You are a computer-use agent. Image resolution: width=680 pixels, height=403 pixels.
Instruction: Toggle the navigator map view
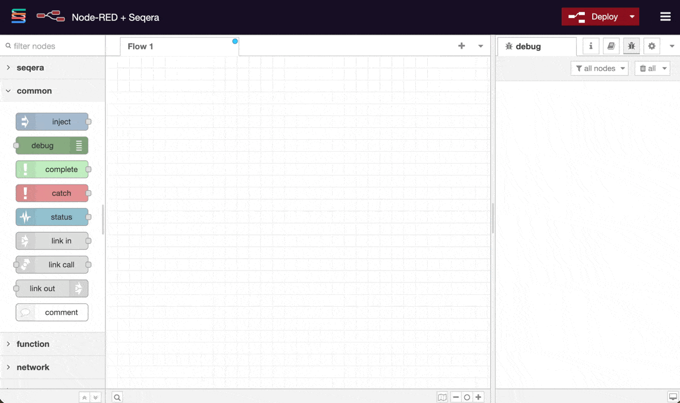coord(442,397)
